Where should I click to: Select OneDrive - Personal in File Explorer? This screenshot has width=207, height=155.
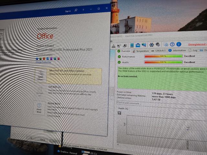point(67,152)
